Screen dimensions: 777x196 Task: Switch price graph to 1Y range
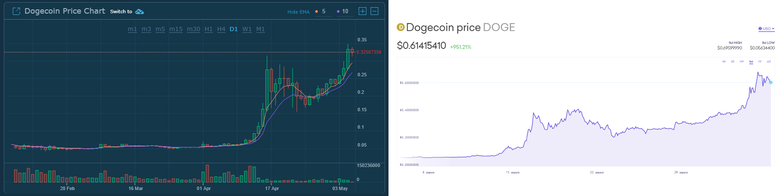pyautogui.click(x=760, y=62)
